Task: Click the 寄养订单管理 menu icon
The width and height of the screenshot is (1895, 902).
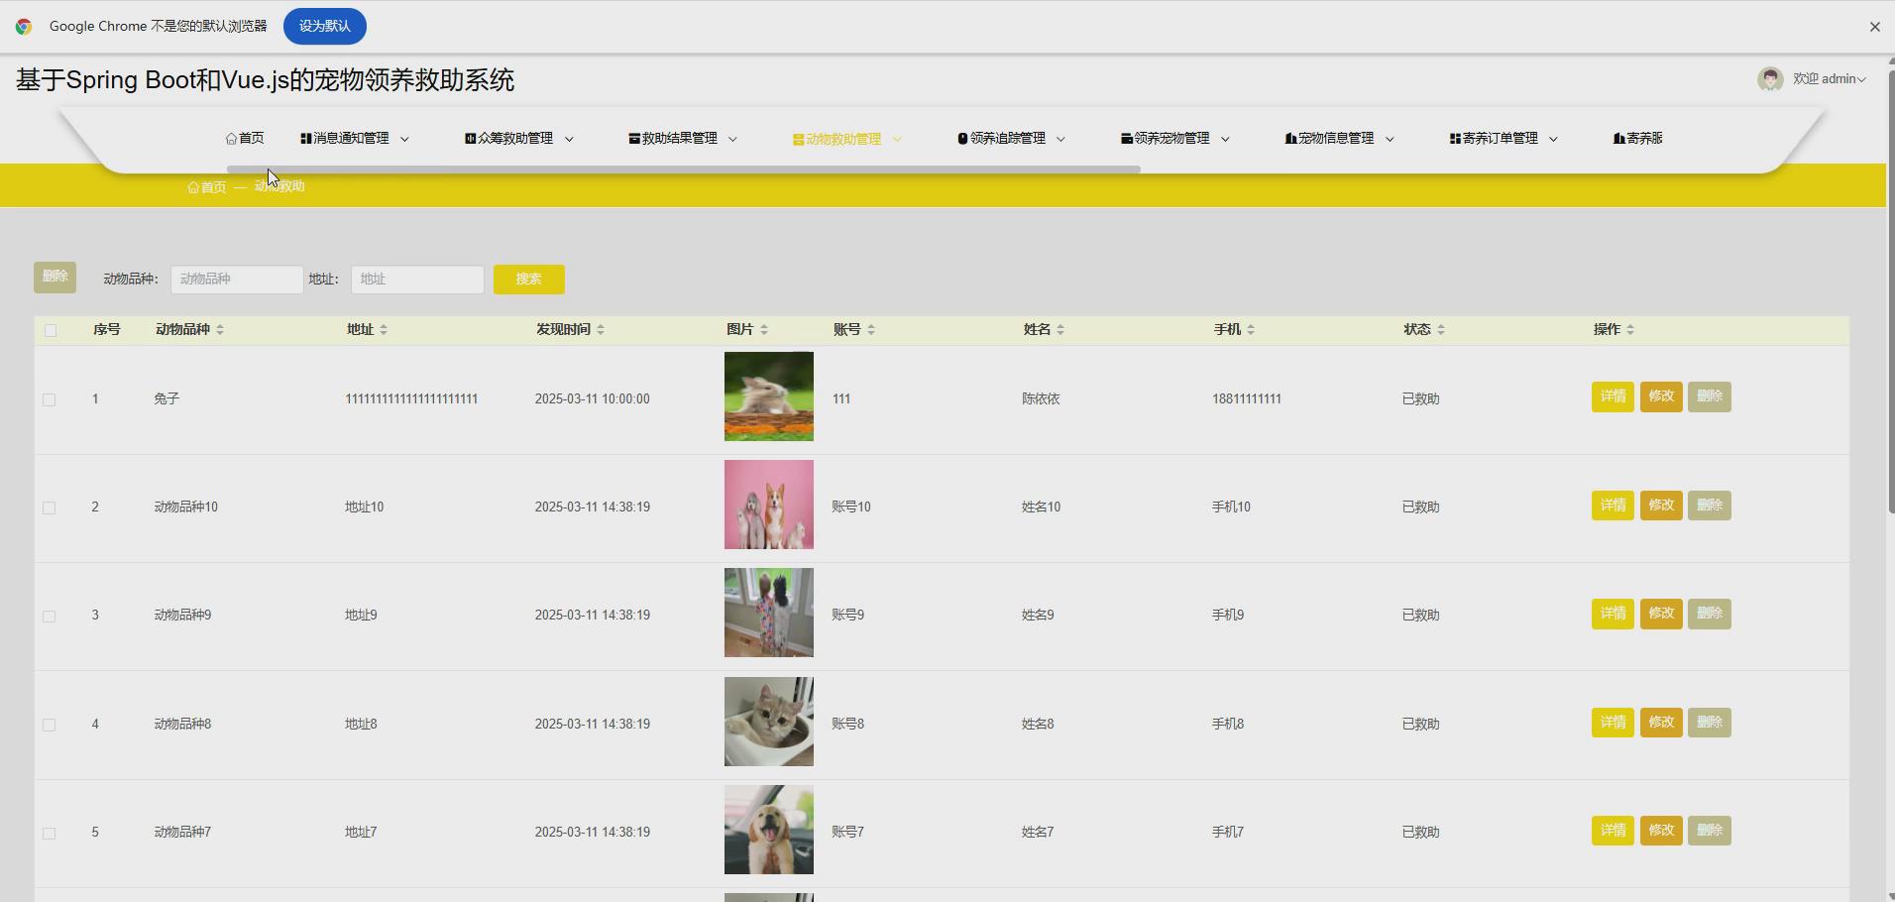Action: (x=1455, y=139)
